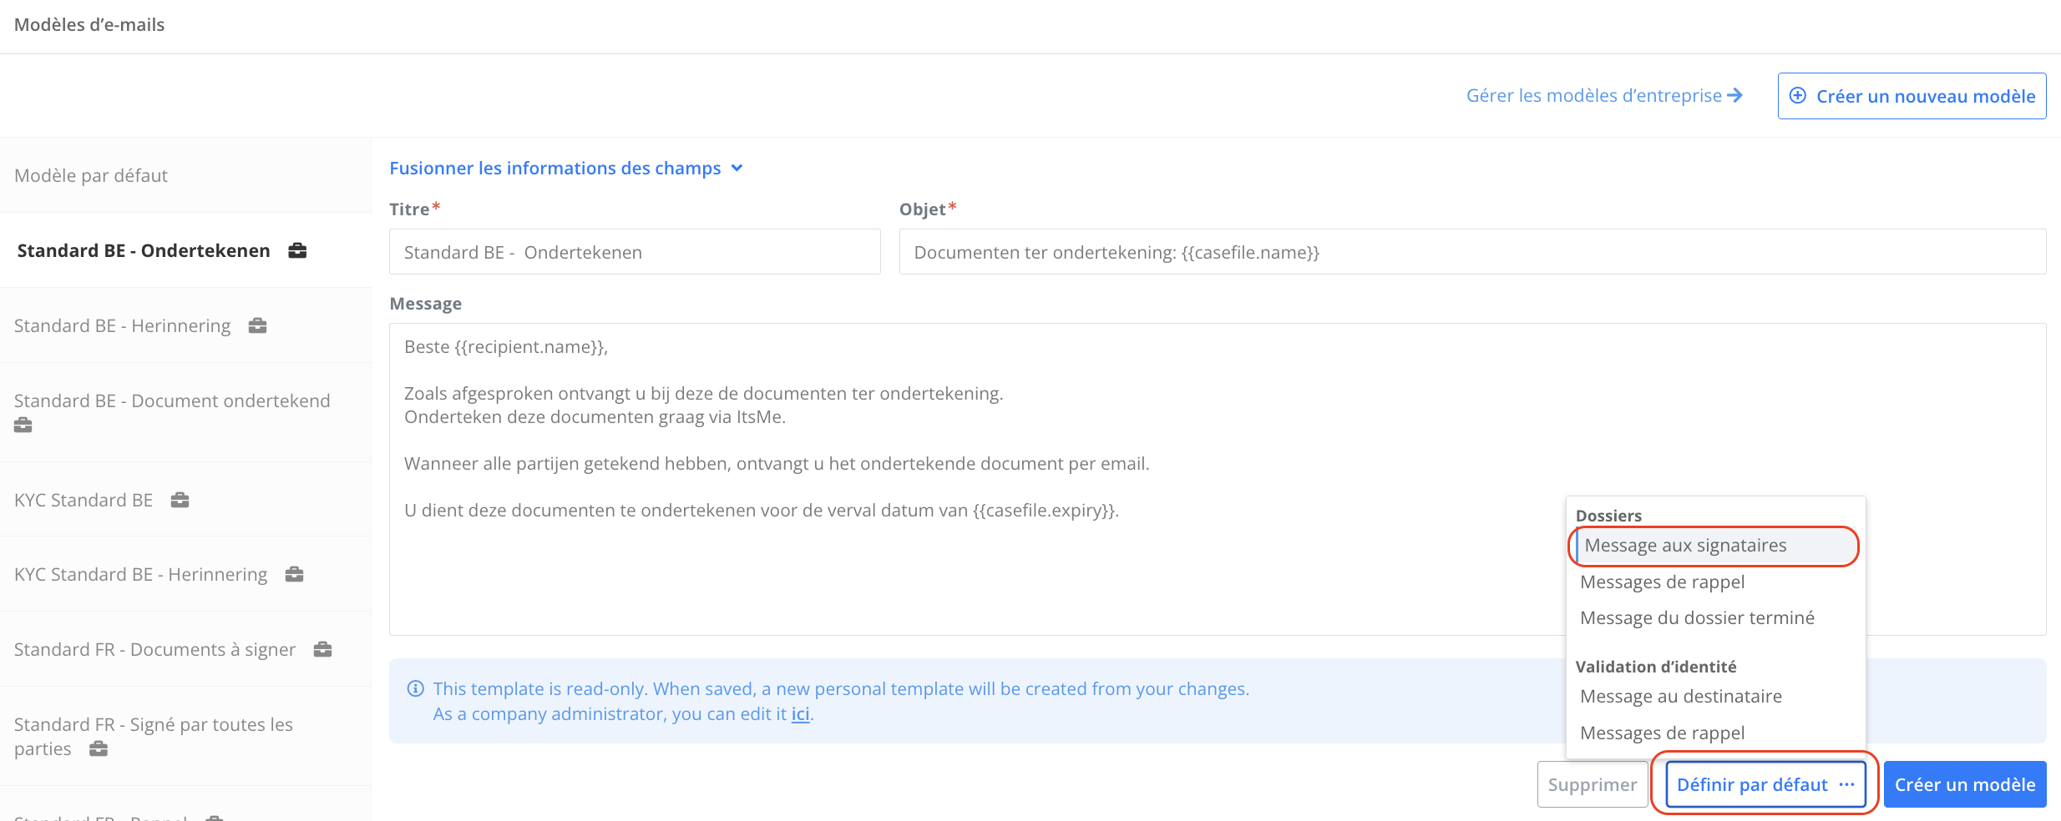
Task: Follow the 'ici' link in the notice
Action: coord(800,714)
